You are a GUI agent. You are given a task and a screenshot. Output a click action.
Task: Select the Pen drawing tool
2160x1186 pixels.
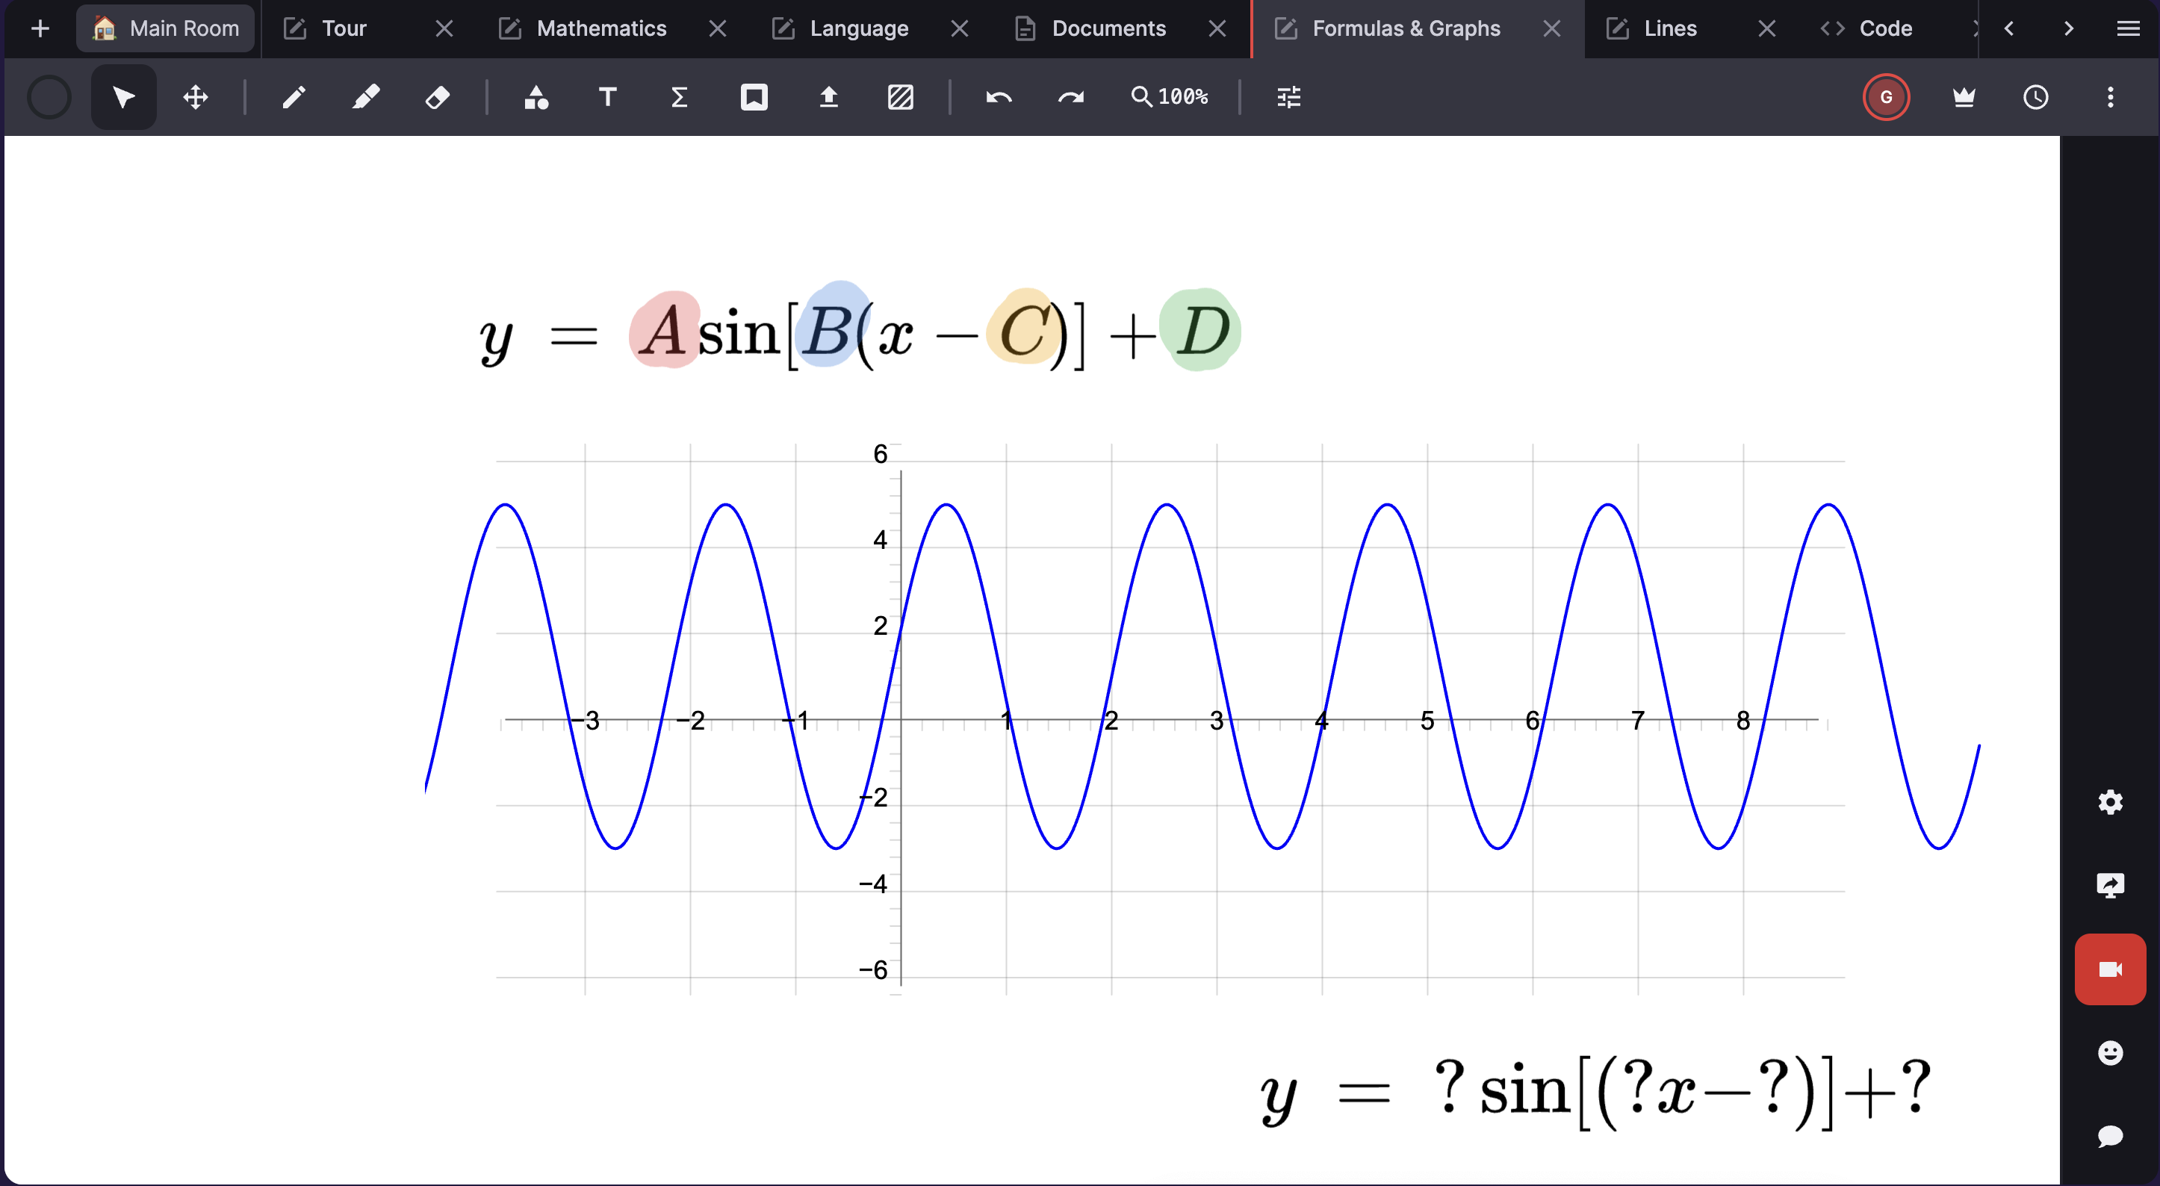pyautogui.click(x=294, y=97)
